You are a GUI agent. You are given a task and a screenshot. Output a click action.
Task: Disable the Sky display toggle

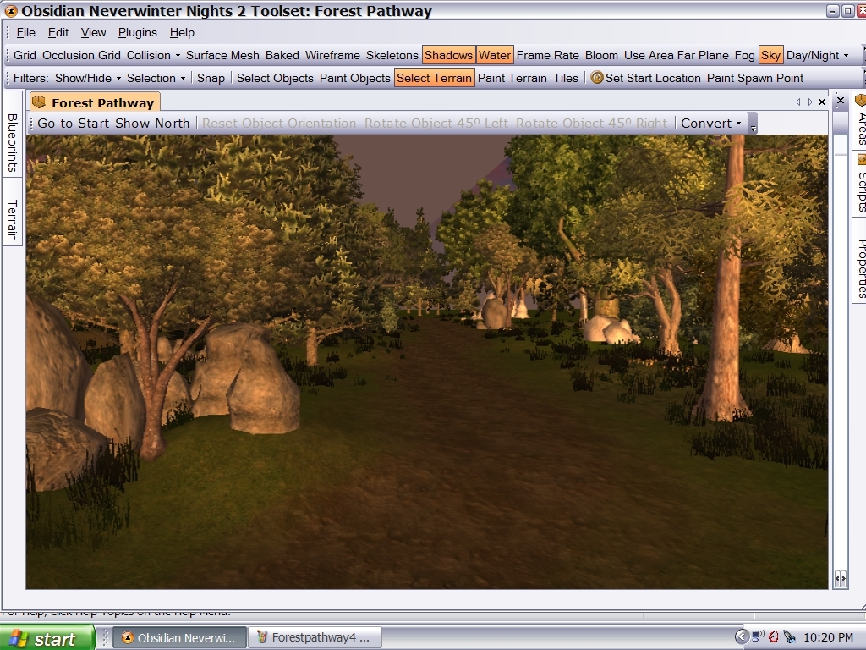[x=770, y=55]
